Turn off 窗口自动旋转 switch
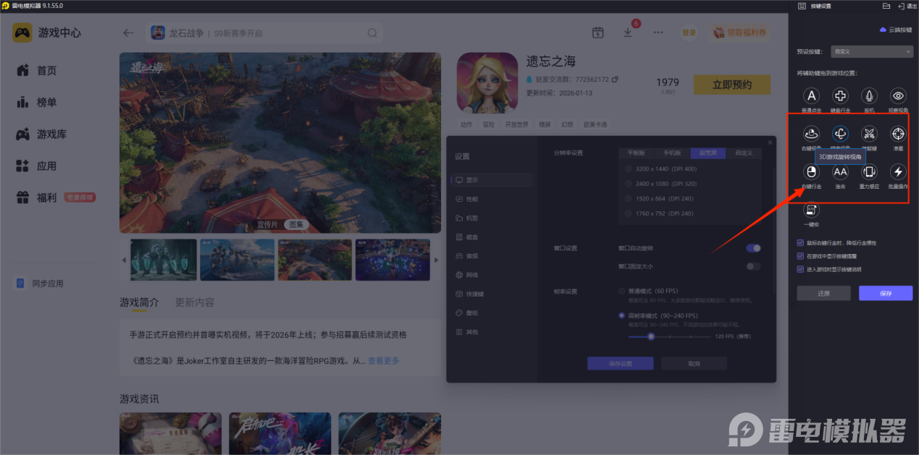Viewport: 919px width, 455px height. (x=754, y=248)
